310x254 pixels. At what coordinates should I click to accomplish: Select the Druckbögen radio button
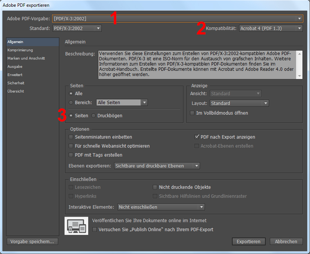click(93, 116)
